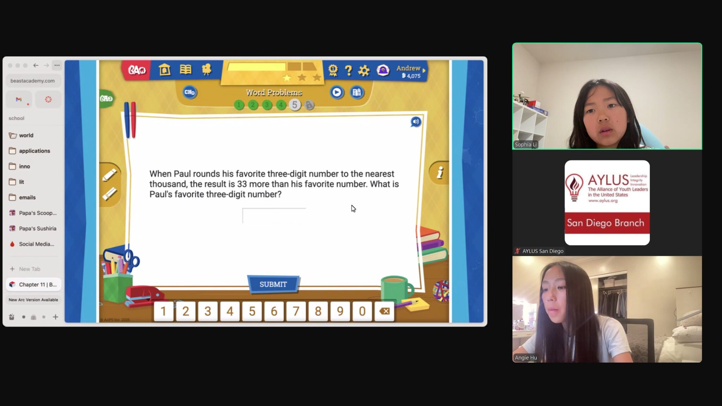
Task: Expand the inno folder
Action: click(x=33, y=166)
